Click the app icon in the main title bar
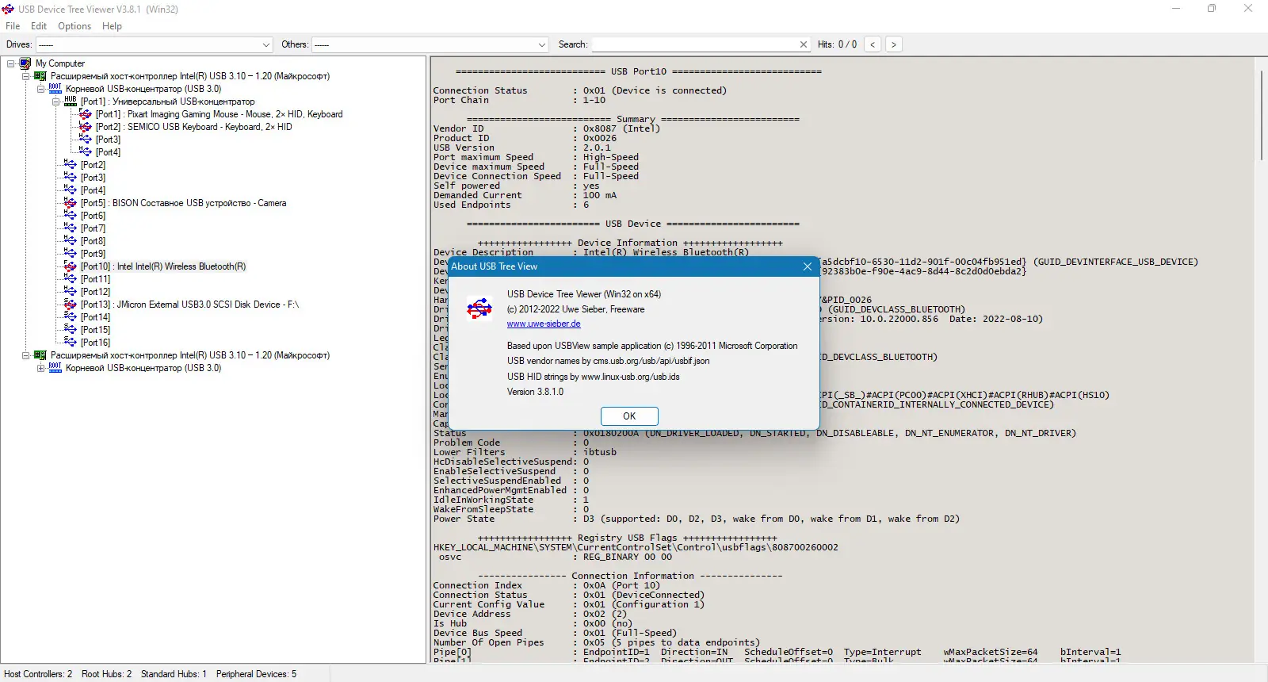The width and height of the screenshot is (1268, 682). point(8,10)
